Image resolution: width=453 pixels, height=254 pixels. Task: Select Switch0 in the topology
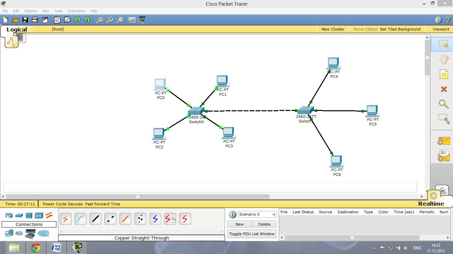pyautogui.click(x=196, y=111)
